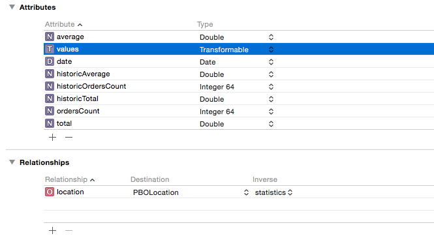Click the N icon next to historicOrdersCount
Image resolution: width=434 pixels, height=238 pixels.
[x=50, y=86]
